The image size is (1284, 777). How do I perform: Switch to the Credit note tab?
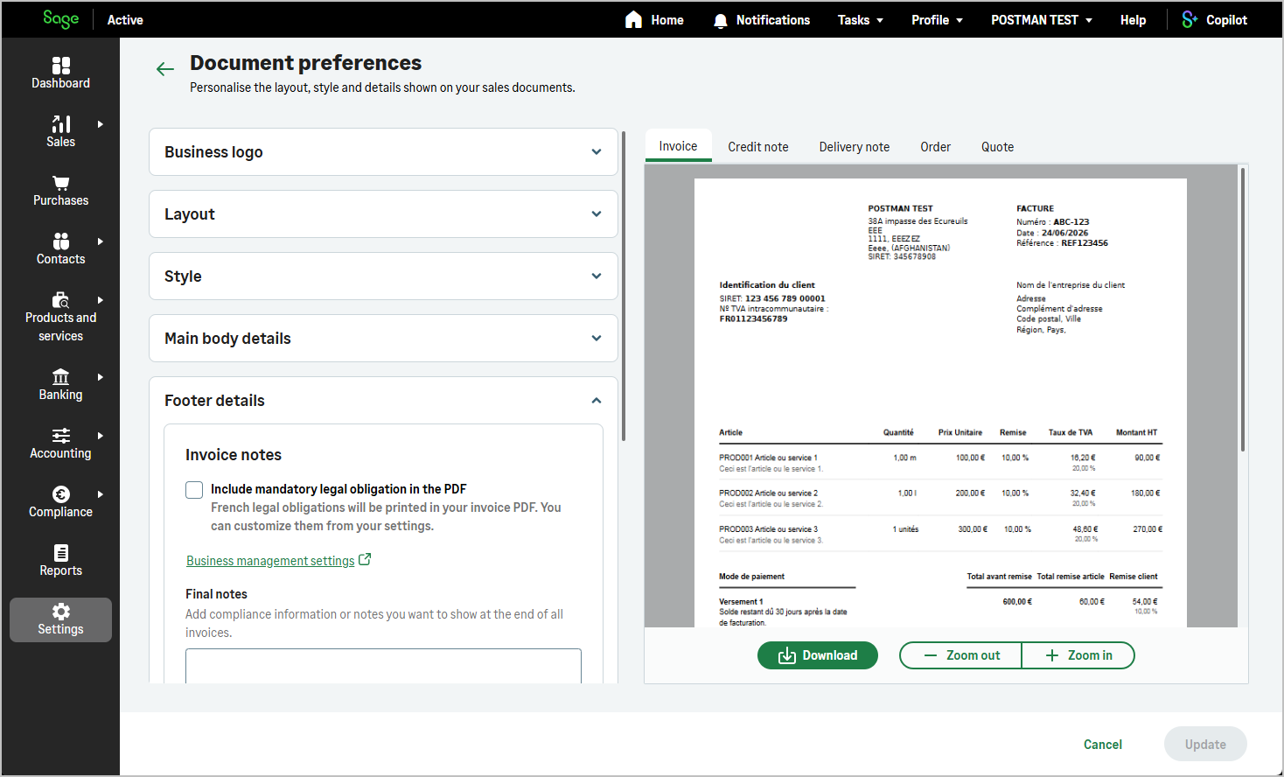coord(757,147)
